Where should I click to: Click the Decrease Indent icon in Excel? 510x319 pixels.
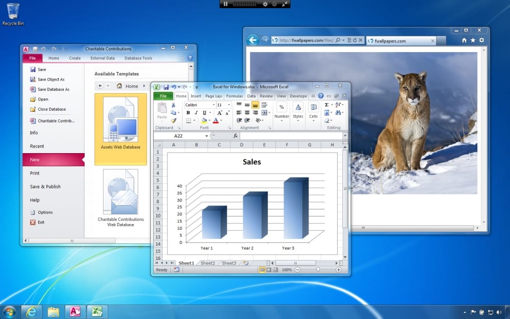coord(239,120)
